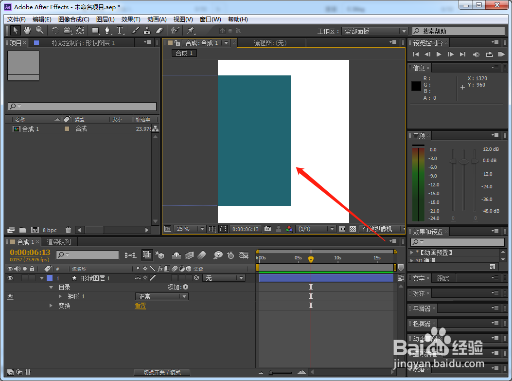
Task: Select the Selection arrow tool
Action: click(x=15, y=31)
